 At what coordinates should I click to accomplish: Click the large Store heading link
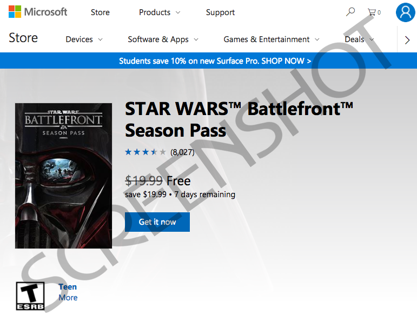coord(23,38)
